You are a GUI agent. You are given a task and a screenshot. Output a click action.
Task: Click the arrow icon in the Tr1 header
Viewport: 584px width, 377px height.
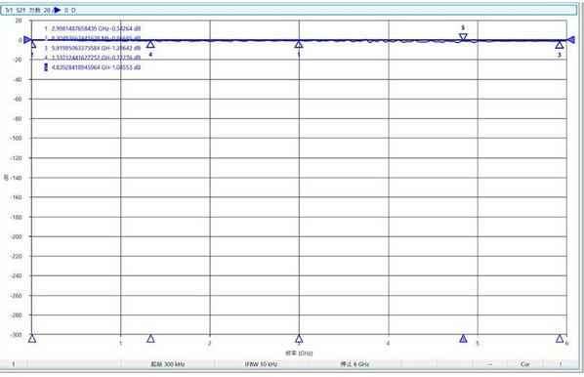[x=57, y=10]
